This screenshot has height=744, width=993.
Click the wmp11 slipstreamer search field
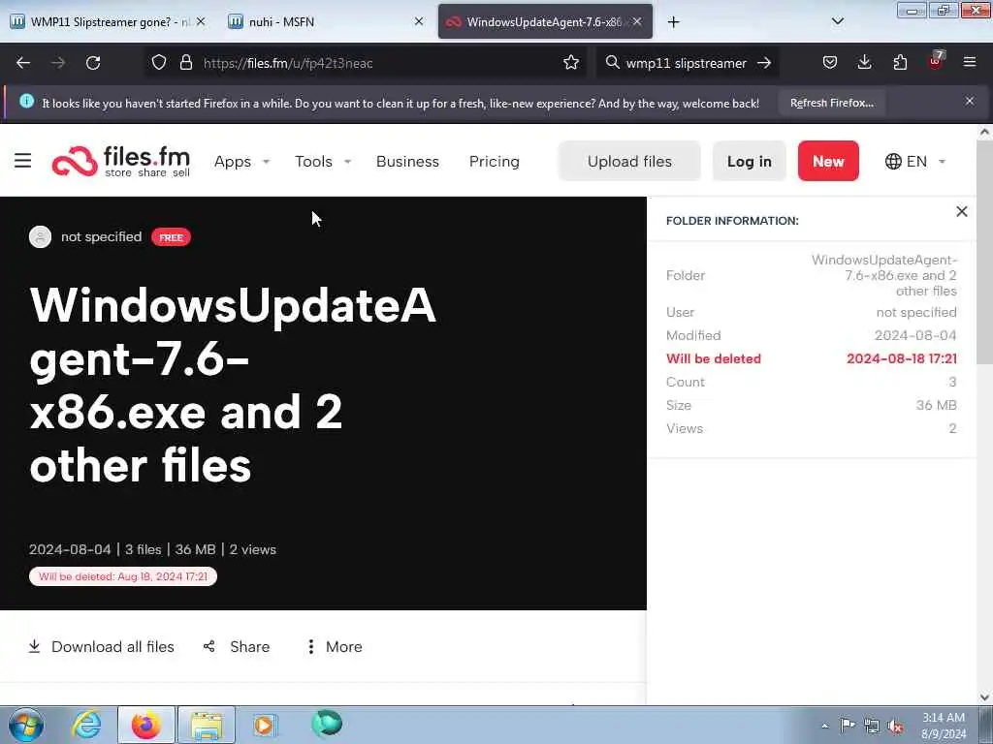[686, 63]
